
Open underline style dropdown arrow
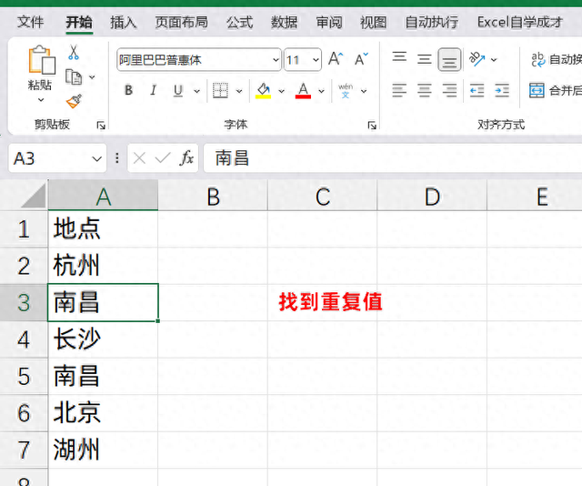(196, 91)
